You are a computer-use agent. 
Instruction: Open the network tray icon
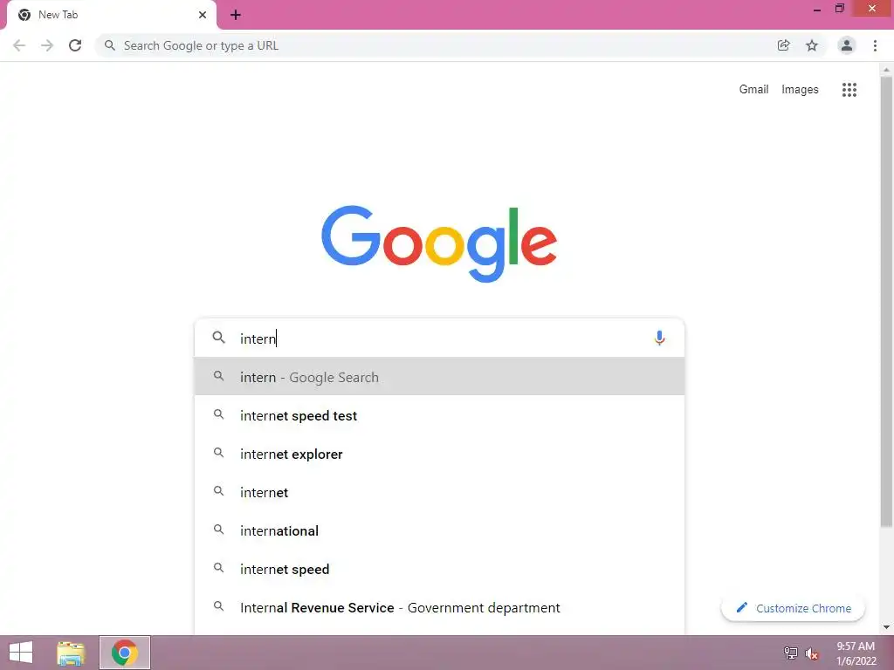click(790, 653)
